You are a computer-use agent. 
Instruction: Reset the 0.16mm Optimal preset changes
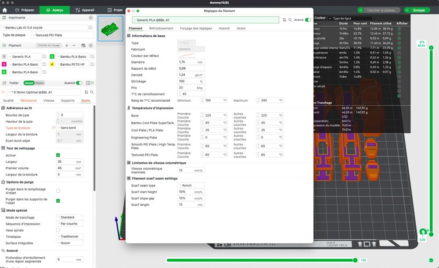3,92
